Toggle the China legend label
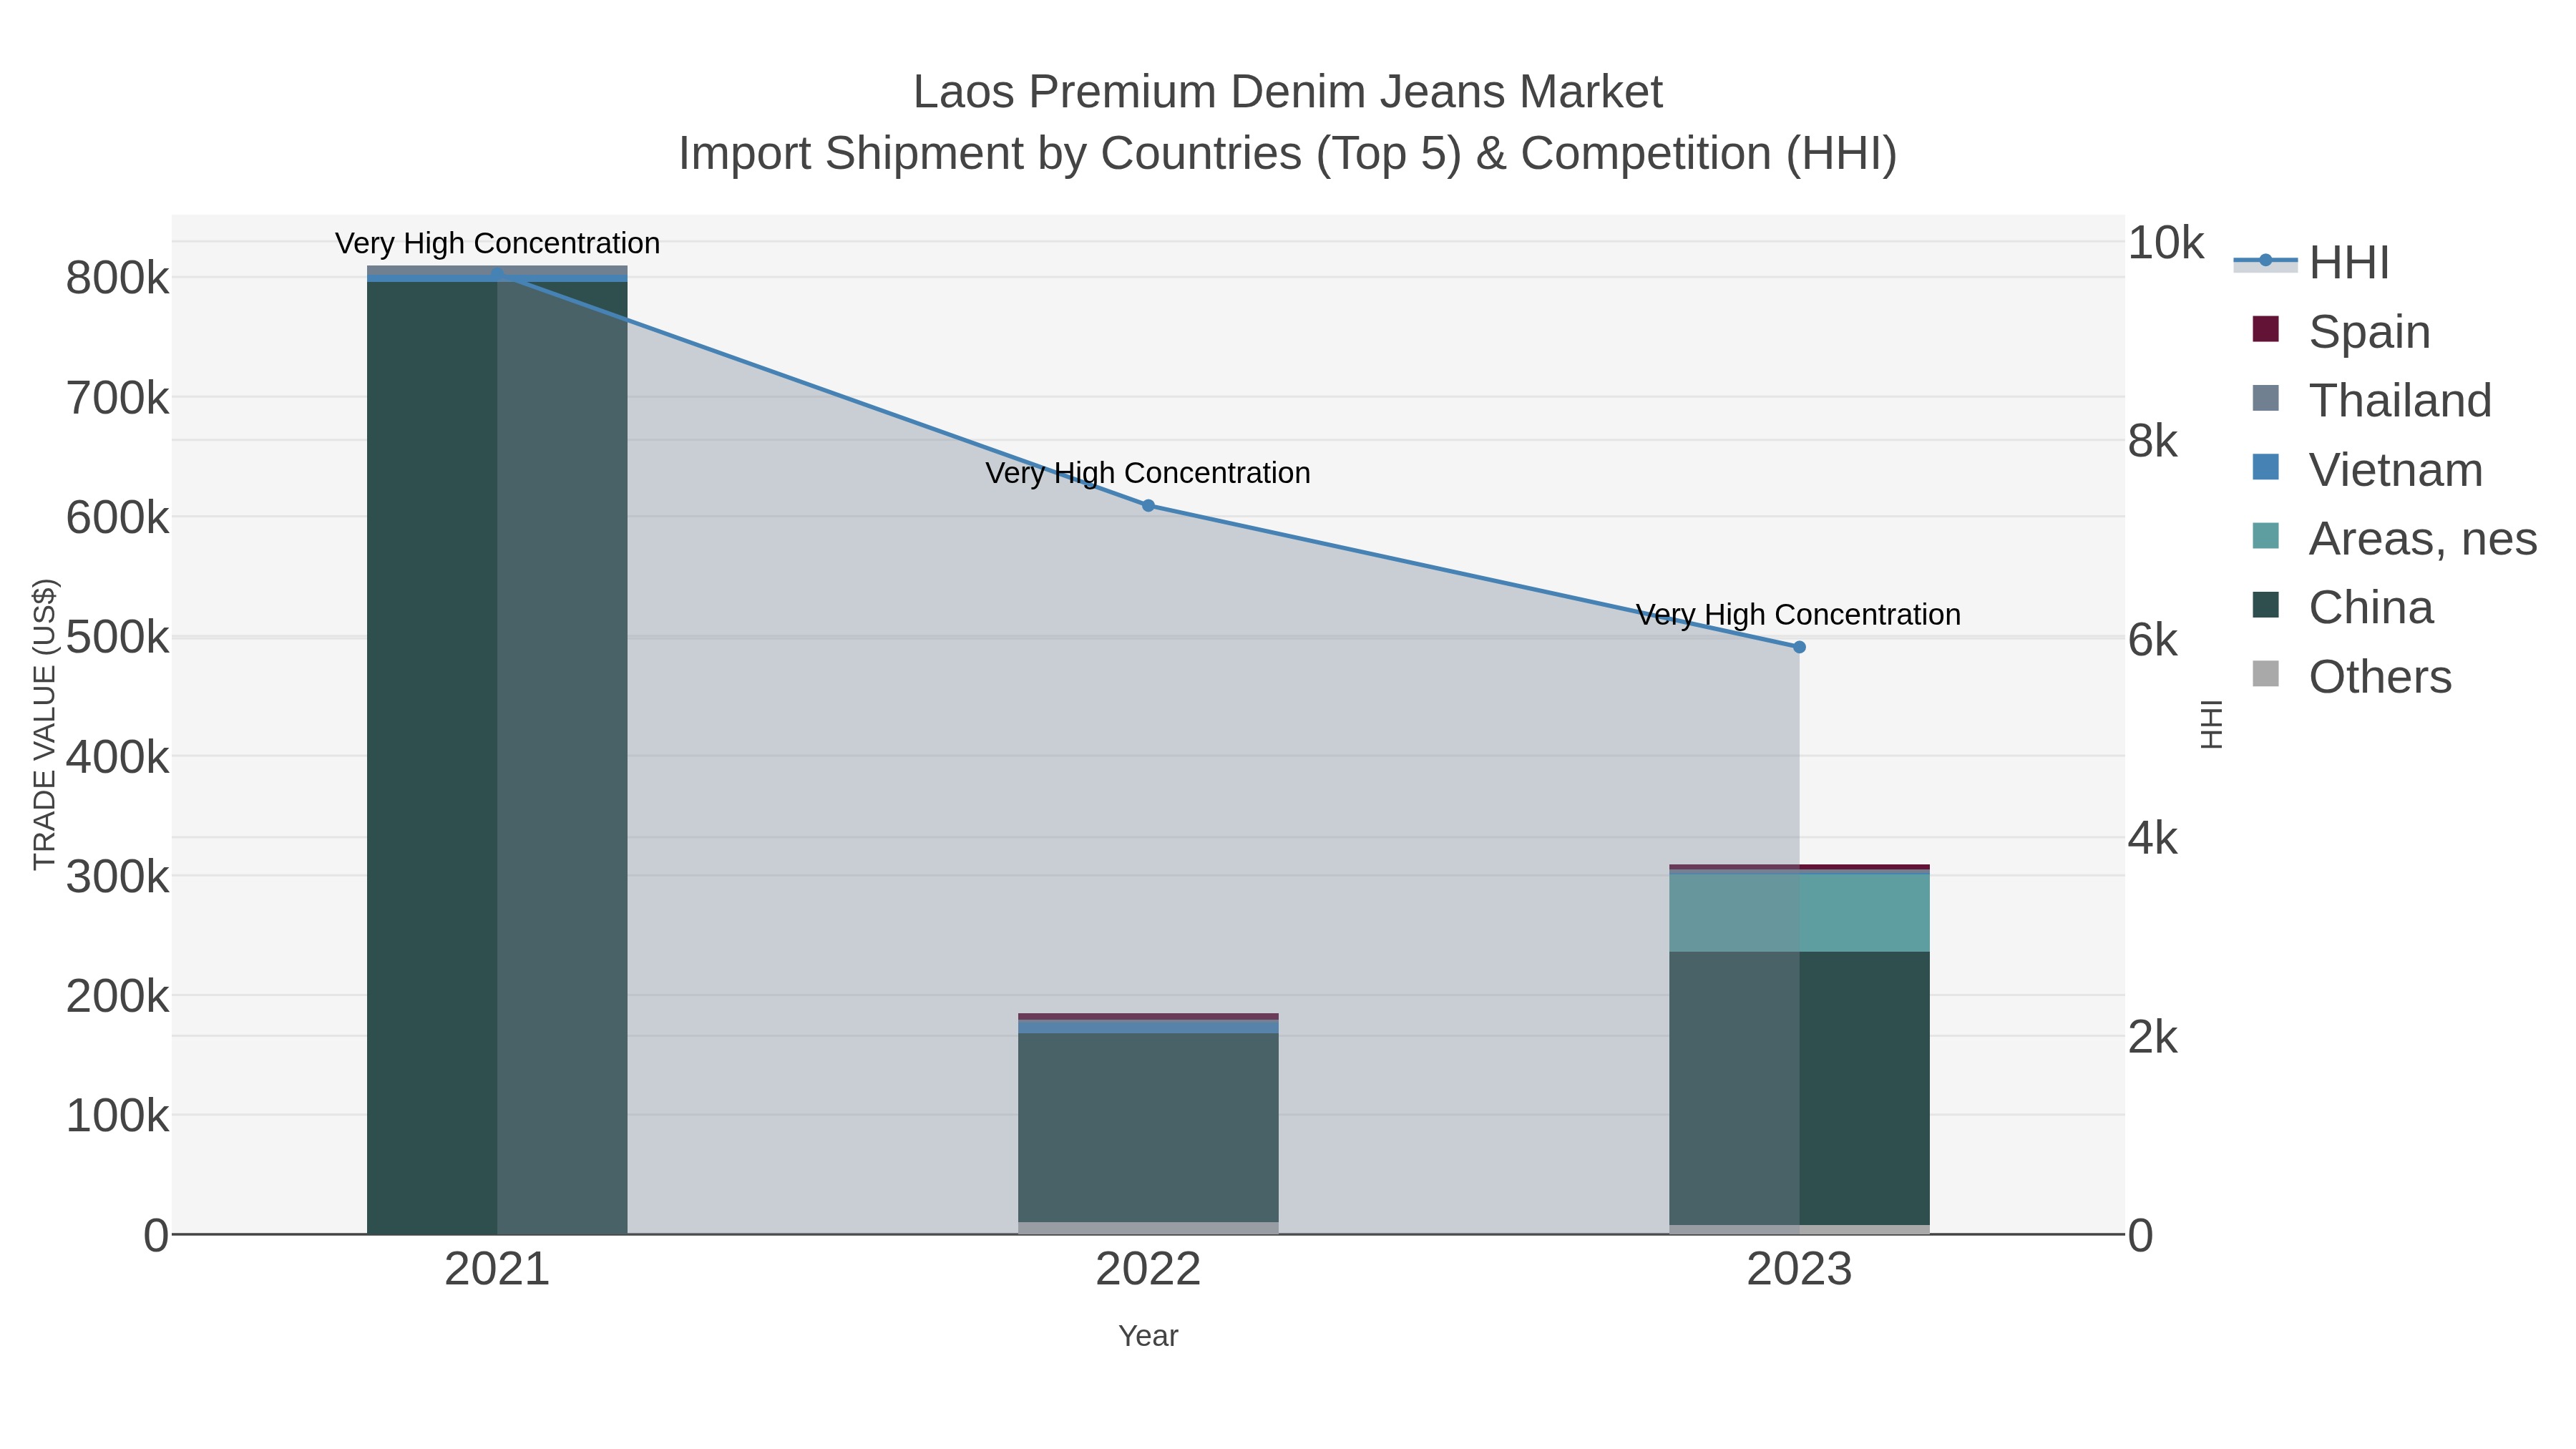This screenshot has height=1449, width=2576. (x=2371, y=608)
